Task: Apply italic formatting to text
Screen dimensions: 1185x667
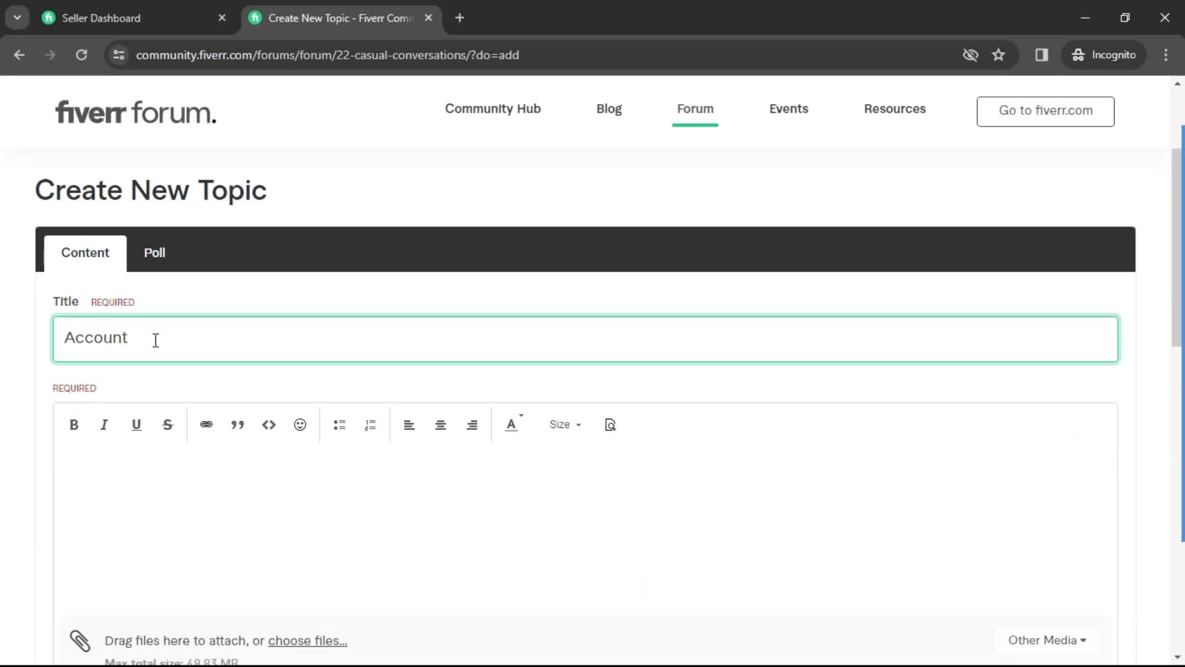Action: [x=104, y=424]
